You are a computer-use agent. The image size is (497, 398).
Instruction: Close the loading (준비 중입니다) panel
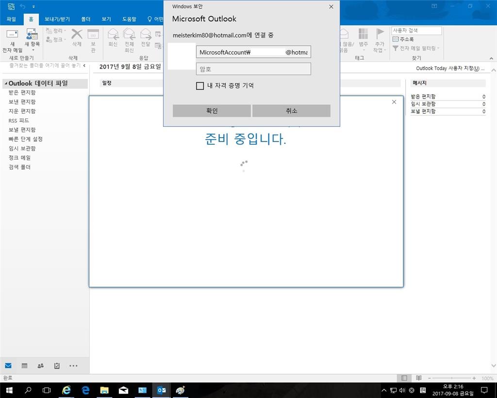[394, 102]
